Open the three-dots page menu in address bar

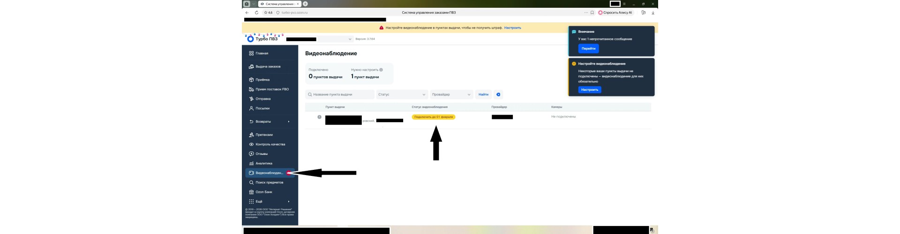click(586, 13)
